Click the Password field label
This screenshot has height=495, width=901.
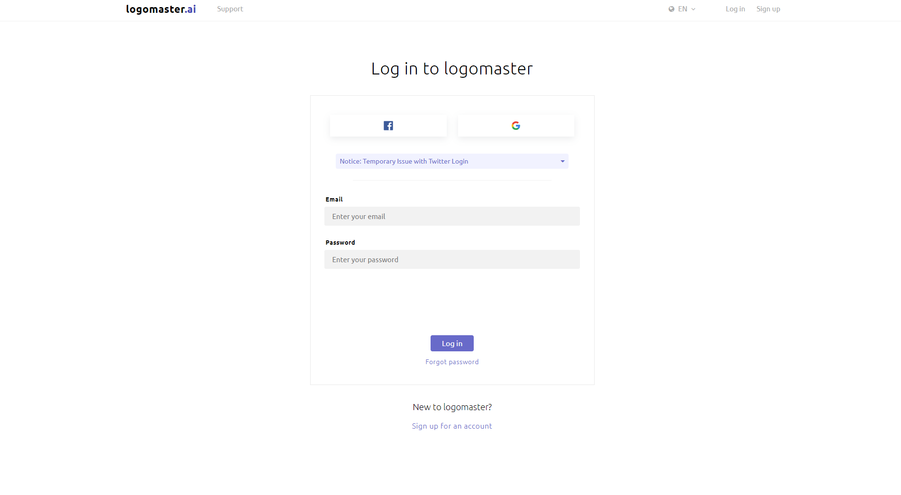click(x=340, y=242)
